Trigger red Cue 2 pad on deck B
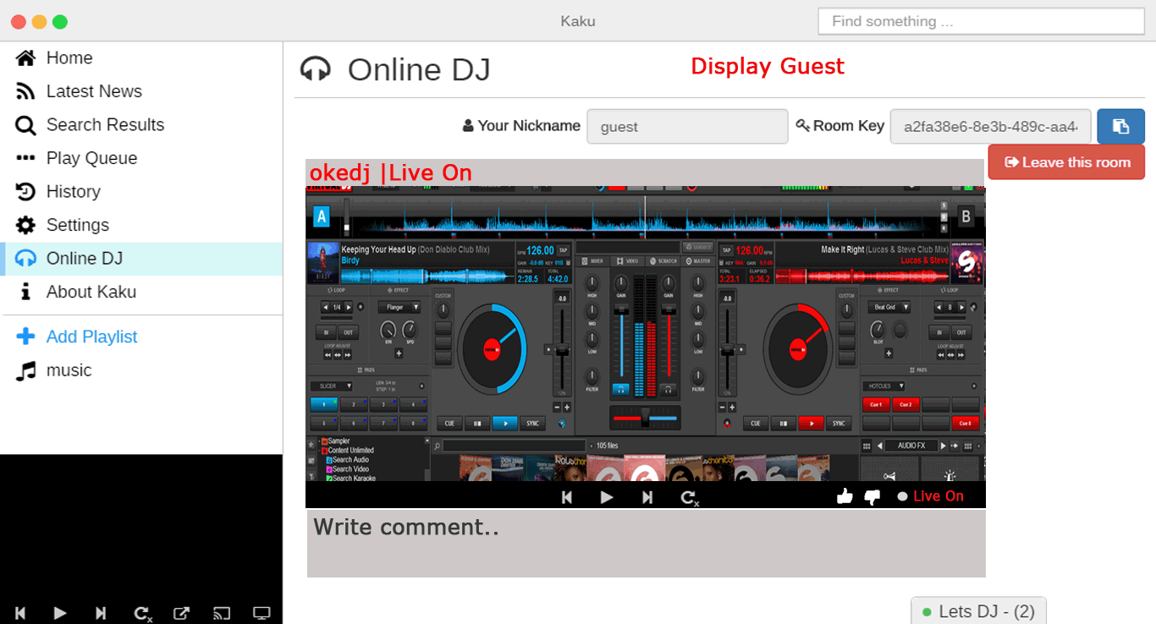1156x624 pixels. [x=906, y=404]
